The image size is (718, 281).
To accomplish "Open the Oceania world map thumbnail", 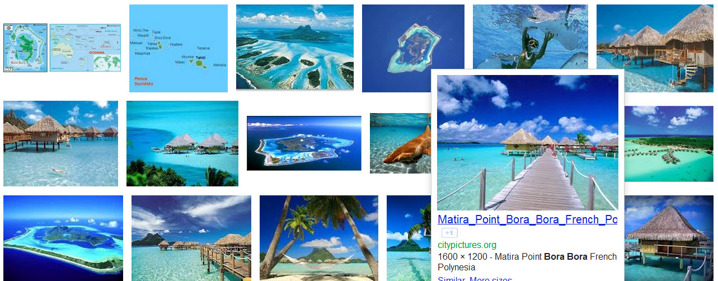I will pos(85,48).
